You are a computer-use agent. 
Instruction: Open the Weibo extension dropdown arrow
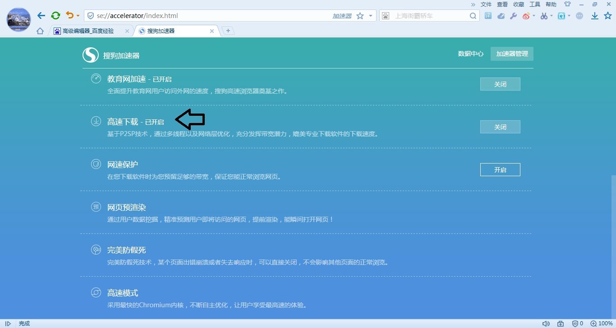coord(534,15)
